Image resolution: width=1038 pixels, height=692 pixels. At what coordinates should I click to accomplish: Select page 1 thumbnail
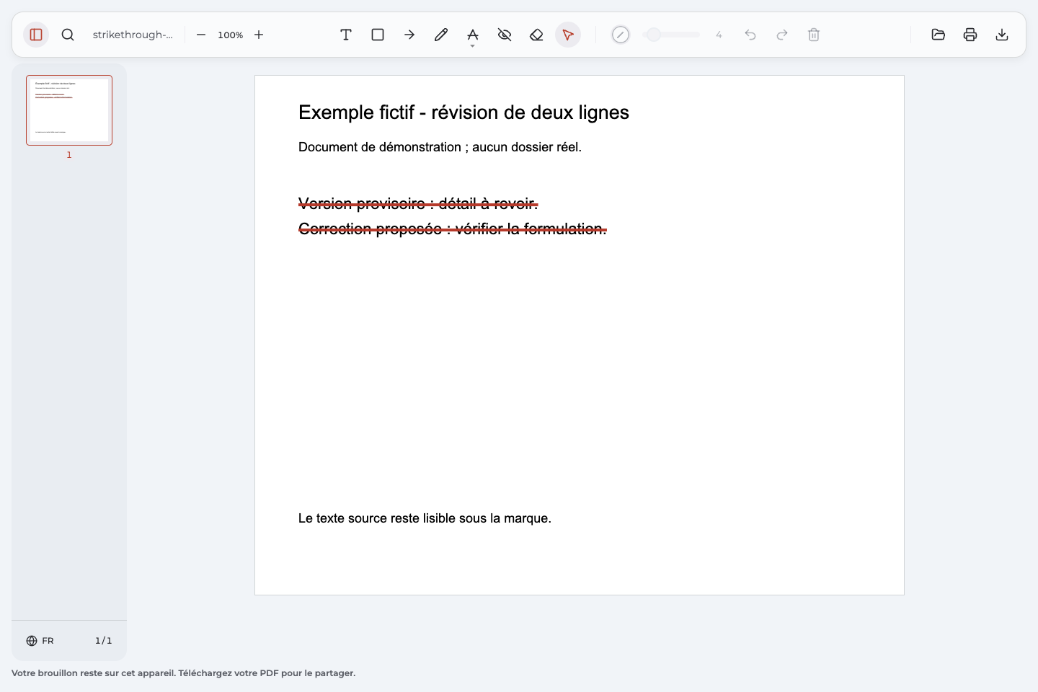(x=69, y=110)
